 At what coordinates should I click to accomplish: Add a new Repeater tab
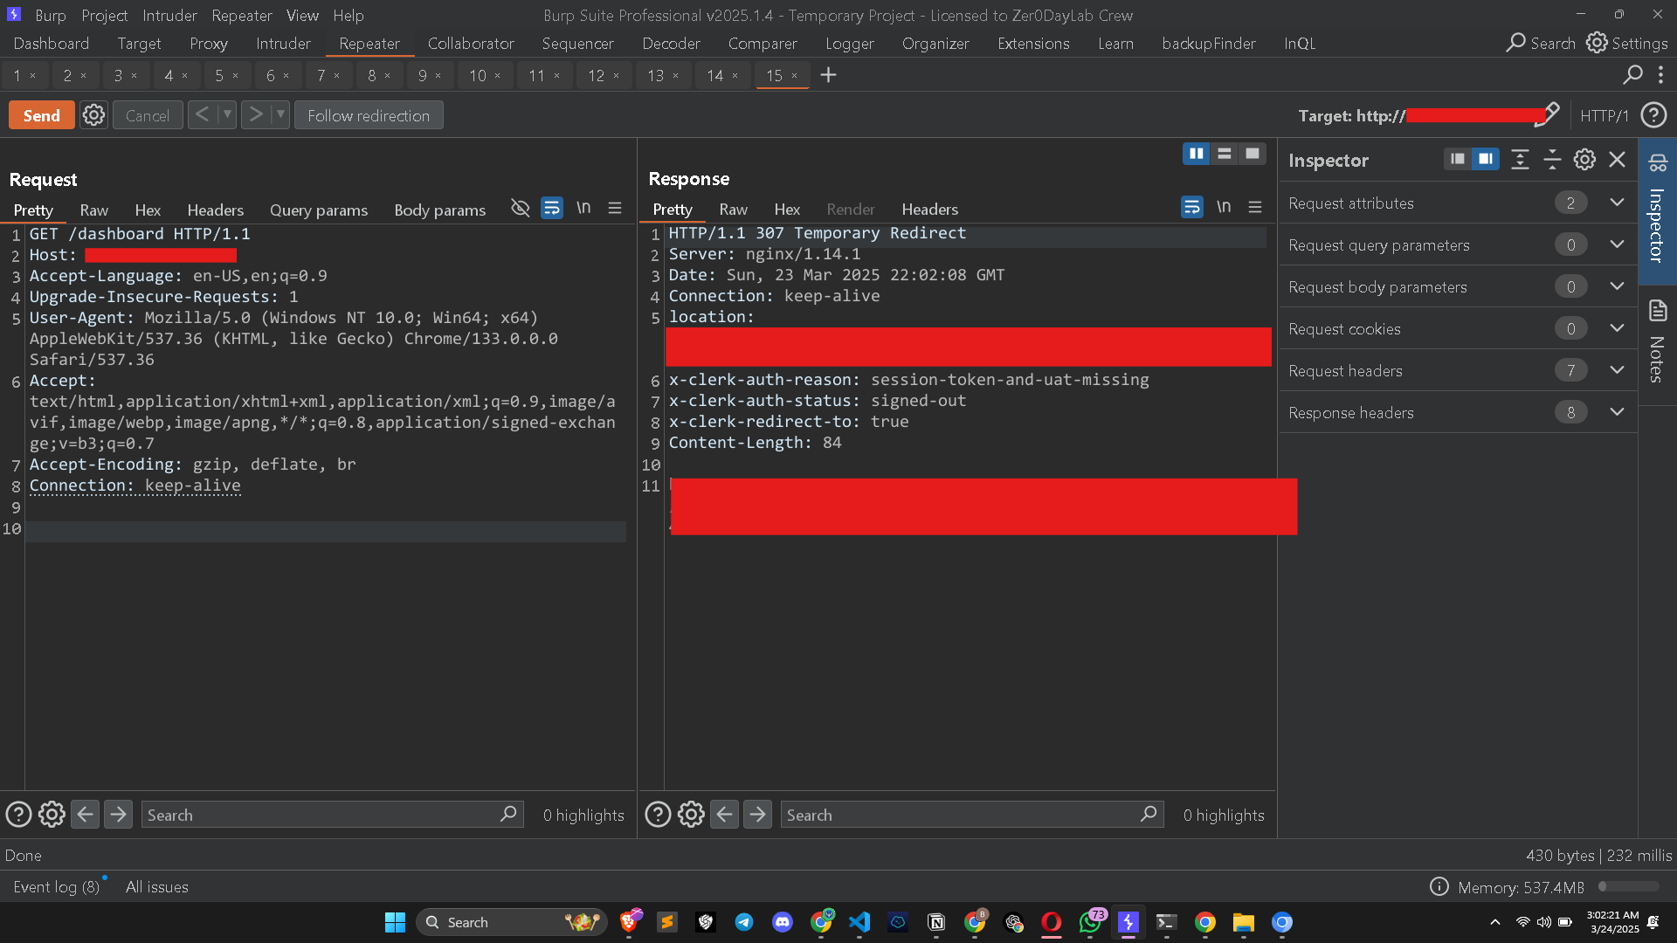(828, 76)
